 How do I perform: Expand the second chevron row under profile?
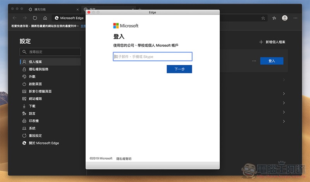(284, 94)
